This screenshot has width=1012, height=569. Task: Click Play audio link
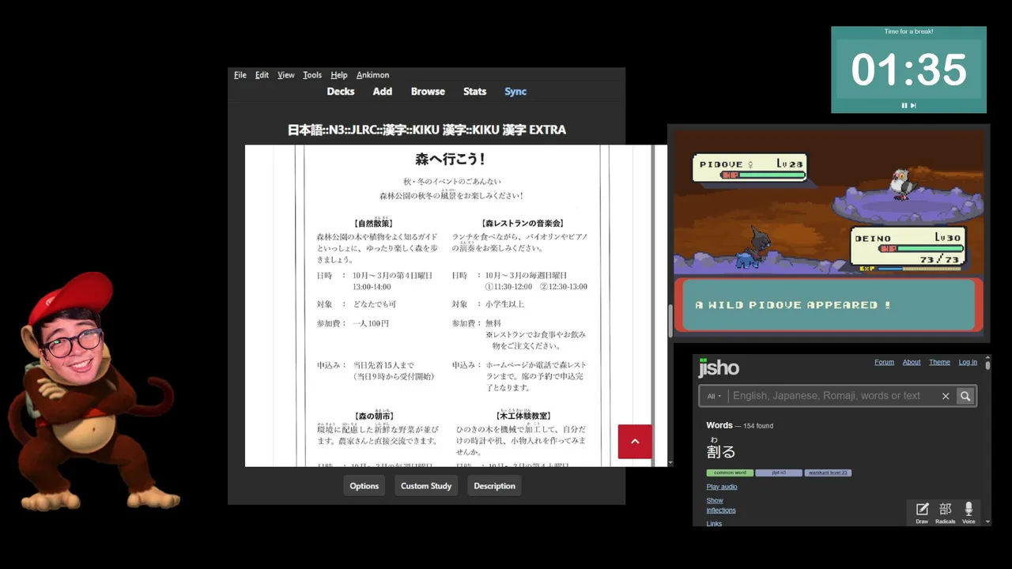pos(722,487)
